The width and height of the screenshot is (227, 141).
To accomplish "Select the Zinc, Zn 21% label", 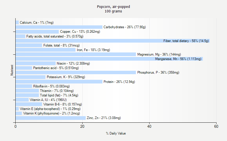I will pyautogui.click(x=104, y=118).
